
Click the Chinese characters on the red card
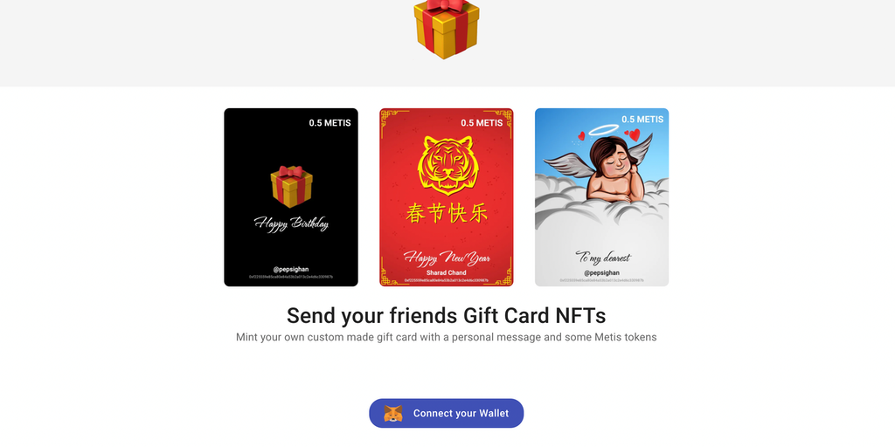(447, 212)
